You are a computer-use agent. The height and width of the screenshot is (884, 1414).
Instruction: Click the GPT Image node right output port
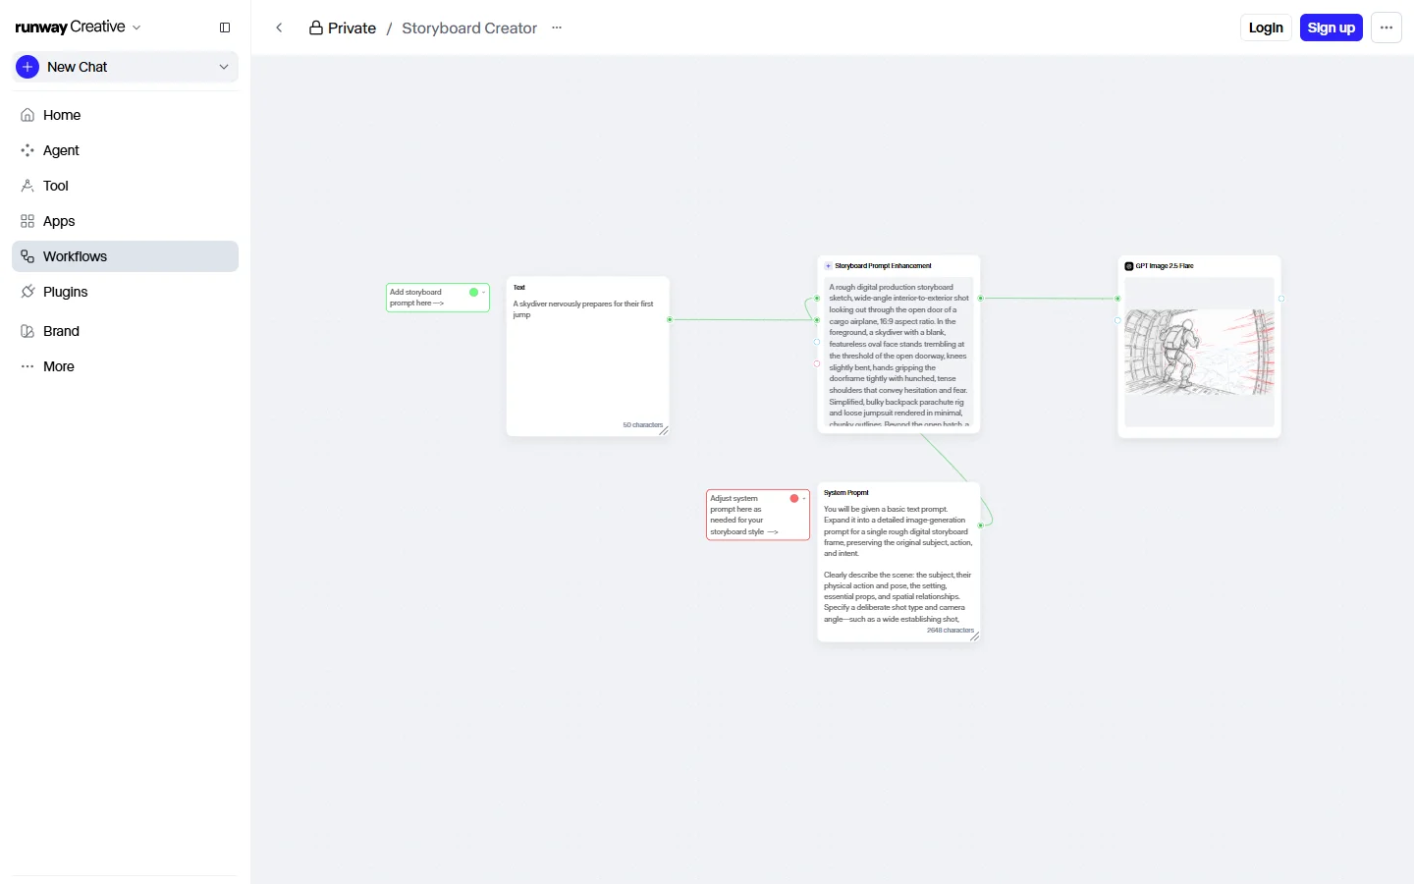(x=1281, y=299)
